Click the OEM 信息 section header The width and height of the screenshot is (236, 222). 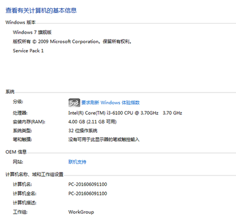(x=16, y=152)
